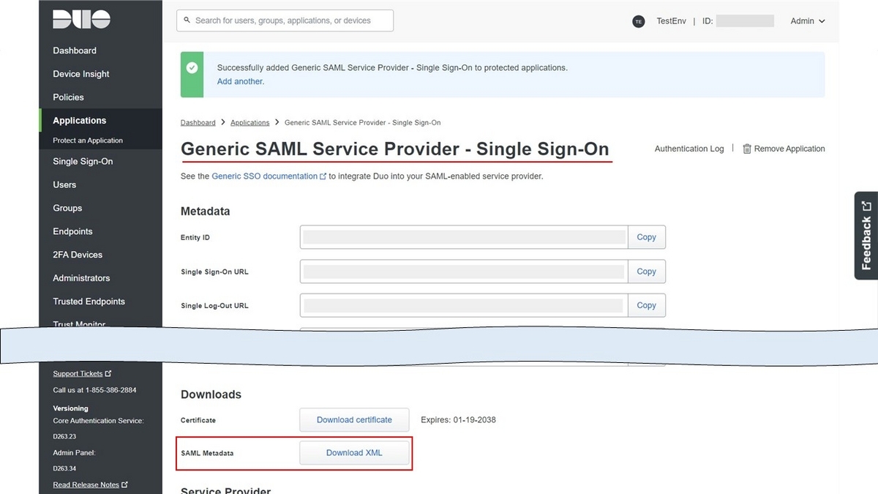Click the Download XML button
878x494 pixels.
tap(354, 453)
